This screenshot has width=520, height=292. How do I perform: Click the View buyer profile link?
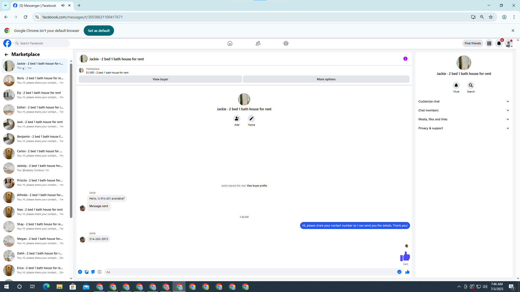pyautogui.click(x=256, y=186)
